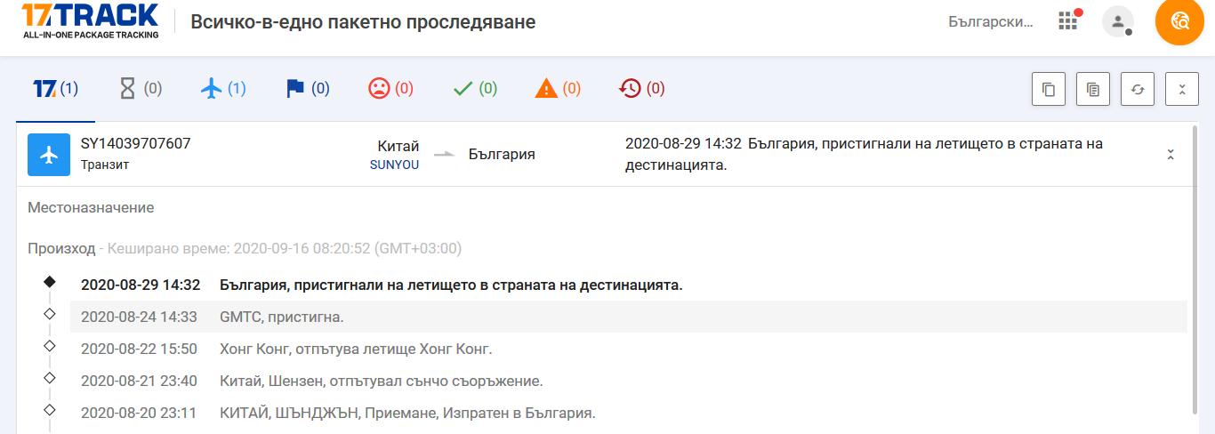Screen dimensions: 1215x434
Task: Click the blue airplane transit icon for SY14039707607
Action: coord(49,154)
